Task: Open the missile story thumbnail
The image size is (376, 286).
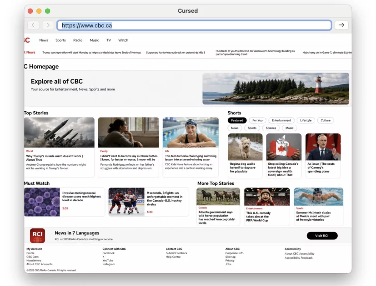Action: click(x=59, y=132)
